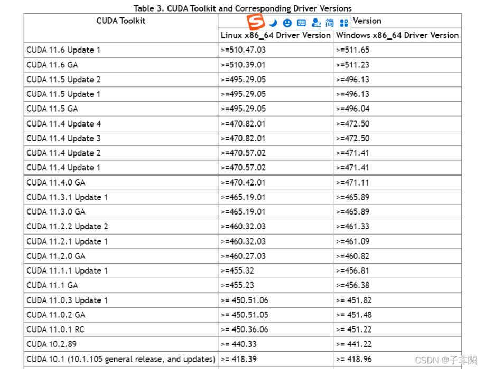Select the '>=510.47.03' Linux driver cell
This screenshot has width=484, height=369.
(x=275, y=50)
